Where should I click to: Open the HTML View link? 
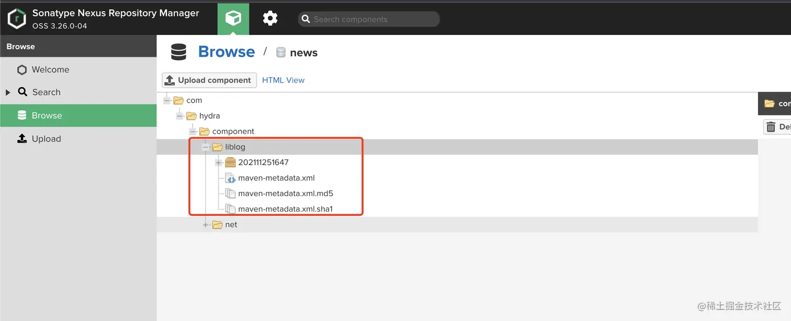(283, 80)
